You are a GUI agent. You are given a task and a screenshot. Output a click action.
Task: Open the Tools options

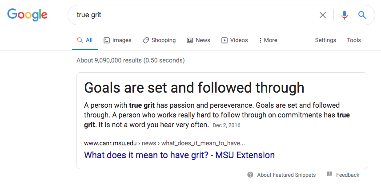pyautogui.click(x=354, y=40)
